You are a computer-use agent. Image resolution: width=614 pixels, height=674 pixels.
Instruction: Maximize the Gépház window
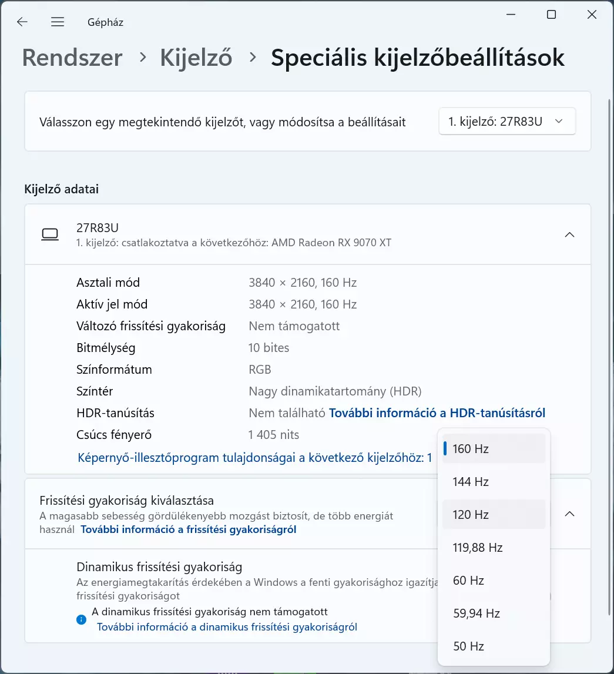coord(551,15)
